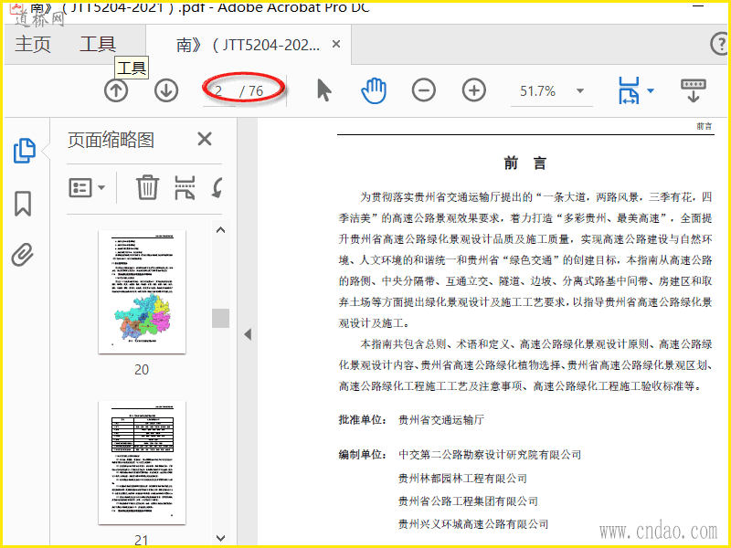Open thumbnail options list menu

tap(87, 188)
